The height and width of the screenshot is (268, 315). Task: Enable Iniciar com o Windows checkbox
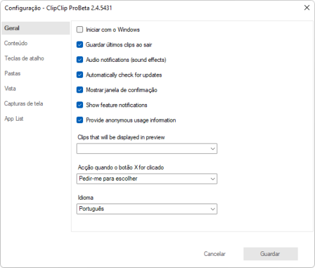click(x=80, y=29)
